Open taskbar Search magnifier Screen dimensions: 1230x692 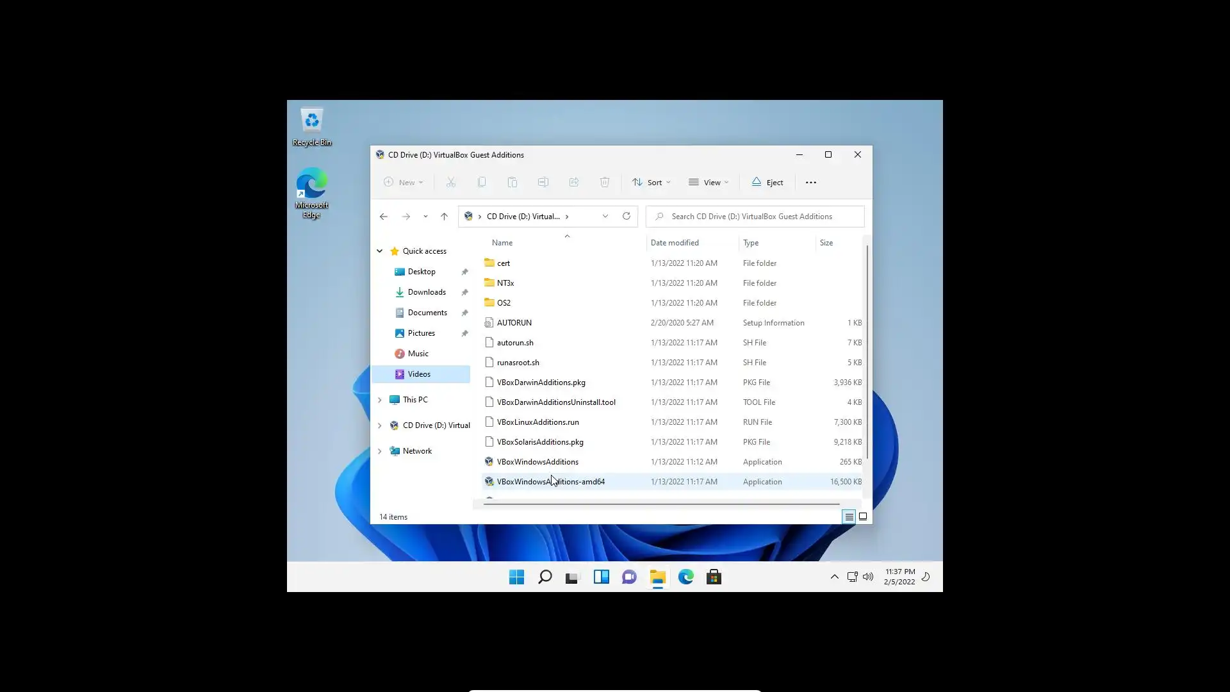pyautogui.click(x=545, y=577)
